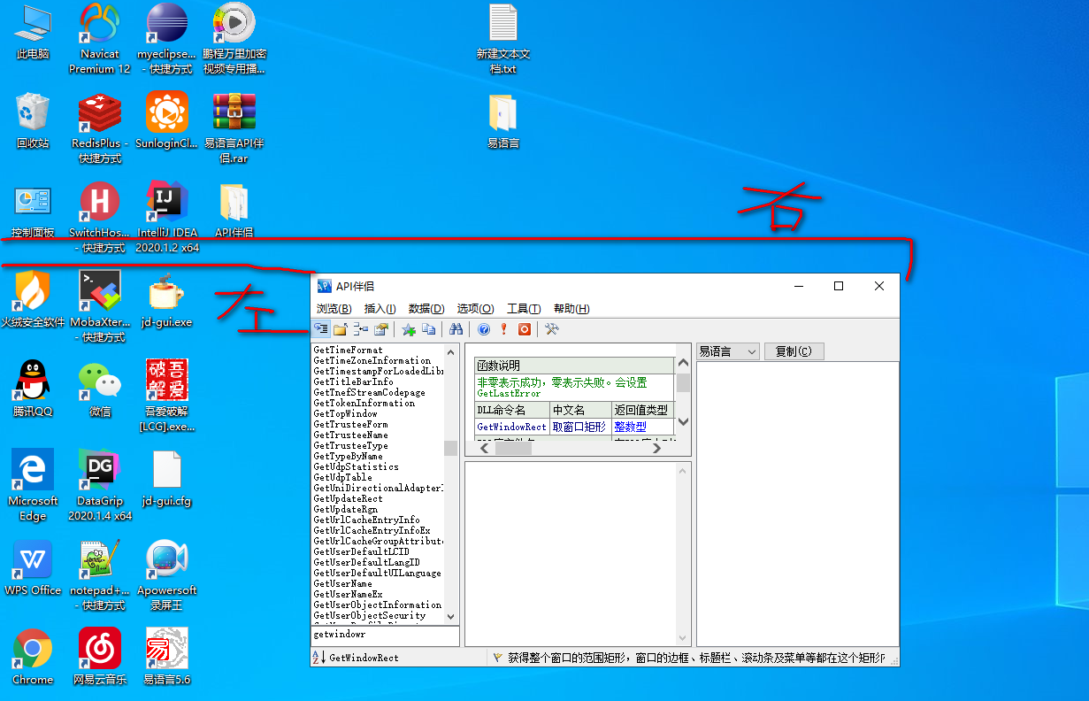The height and width of the screenshot is (701, 1089).
Task: Open the 浏览(B) menu
Action: [334, 309]
